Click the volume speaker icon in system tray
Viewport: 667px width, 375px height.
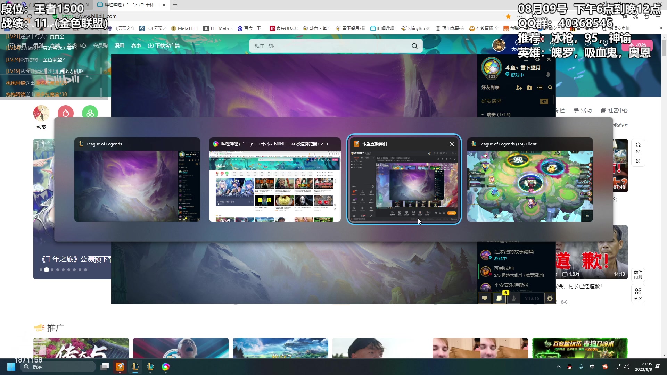point(627,367)
